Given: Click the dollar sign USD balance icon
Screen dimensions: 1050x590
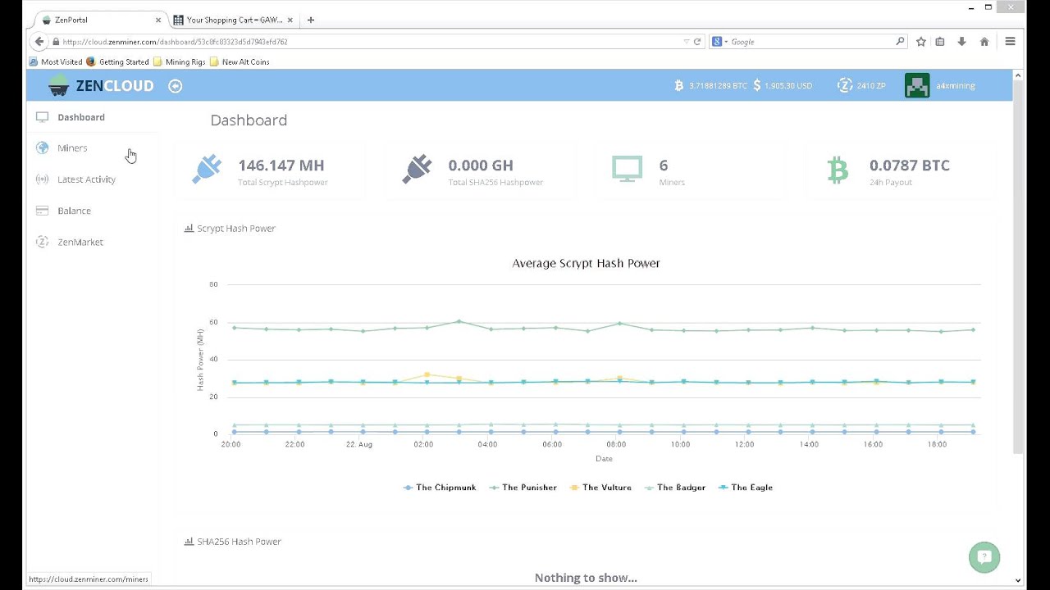Looking at the screenshot, I should (756, 85).
